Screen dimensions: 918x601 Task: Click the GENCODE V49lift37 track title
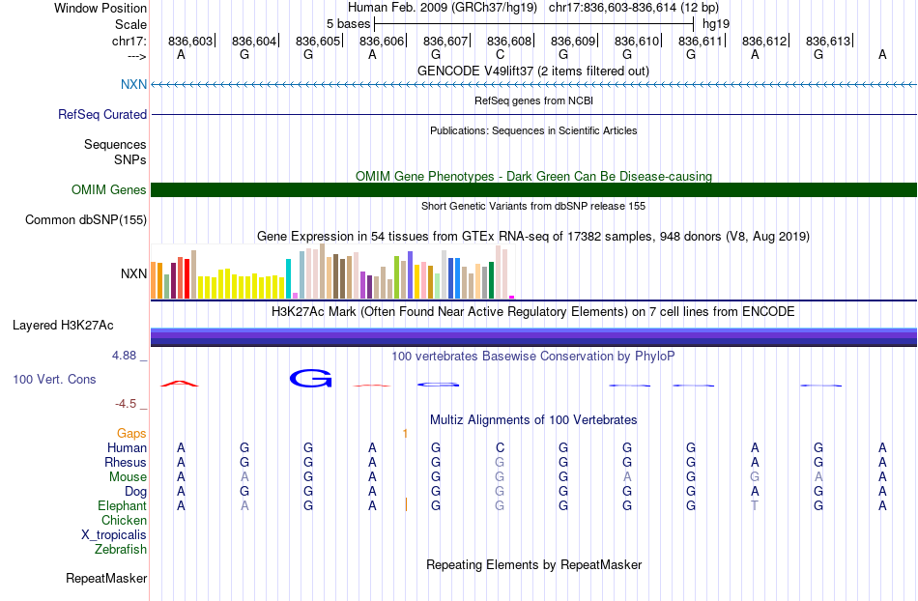pyautogui.click(x=532, y=71)
